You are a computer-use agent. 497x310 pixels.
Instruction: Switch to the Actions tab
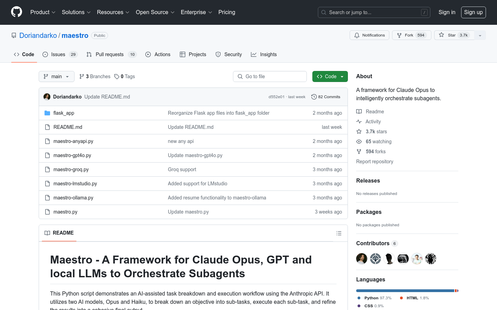tap(158, 54)
